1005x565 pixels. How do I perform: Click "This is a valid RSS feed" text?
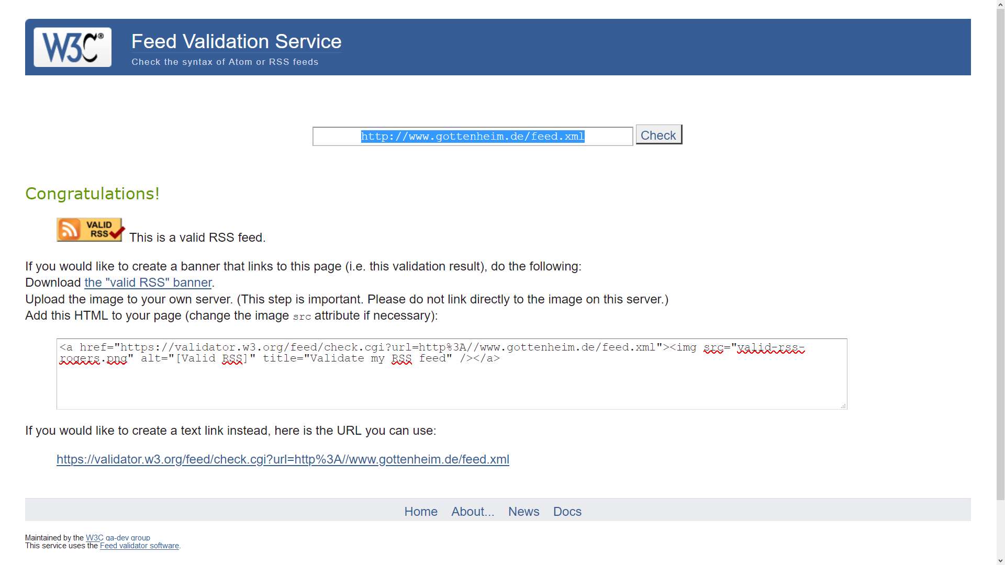(197, 238)
